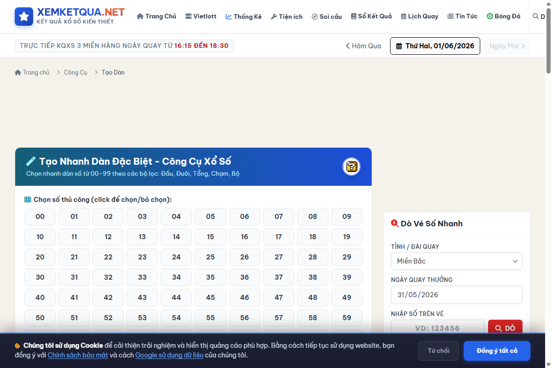This screenshot has width=552, height=368.
Task: Open date picker Thứ Hai, 01/06/2026
Action: (x=435, y=46)
